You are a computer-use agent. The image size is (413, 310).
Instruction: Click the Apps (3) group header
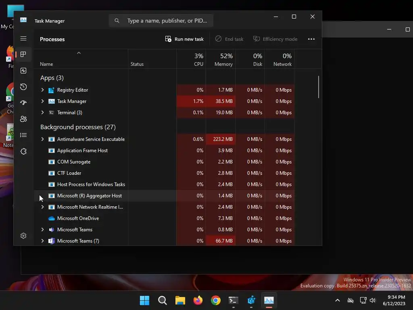[x=52, y=78]
